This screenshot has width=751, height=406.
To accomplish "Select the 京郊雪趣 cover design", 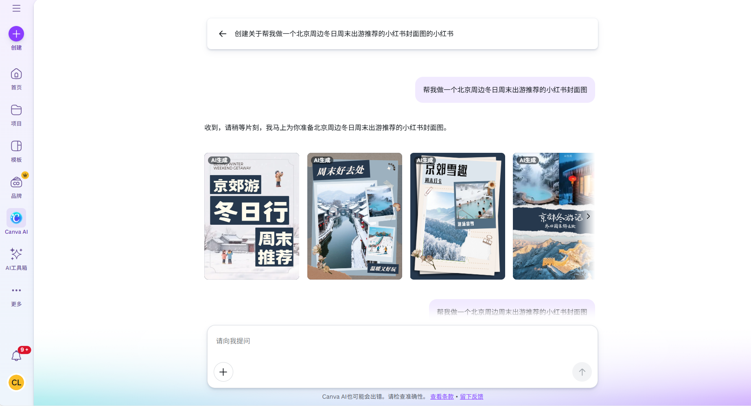I will pyautogui.click(x=457, y=216).
